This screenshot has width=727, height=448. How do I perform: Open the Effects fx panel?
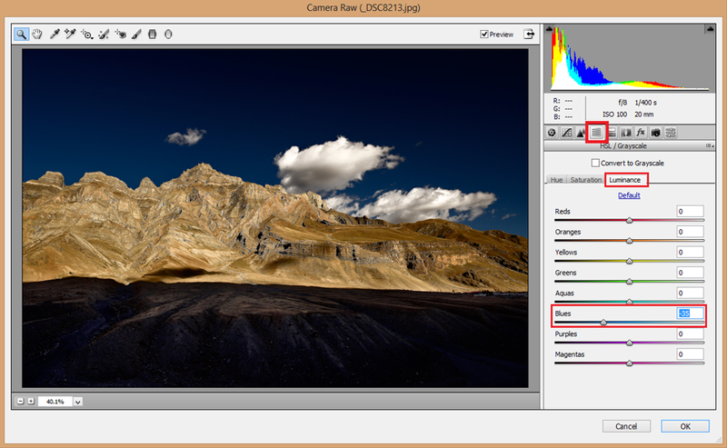[x=641, y=133]
